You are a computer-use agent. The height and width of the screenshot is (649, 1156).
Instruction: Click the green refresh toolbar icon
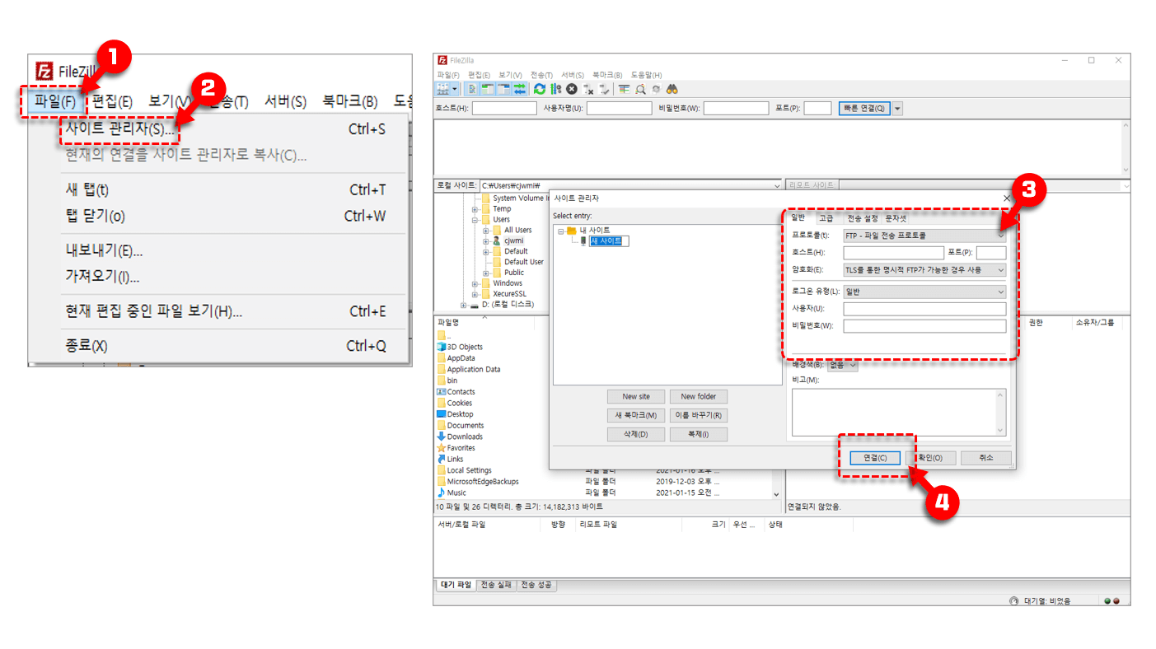[540, 89]
